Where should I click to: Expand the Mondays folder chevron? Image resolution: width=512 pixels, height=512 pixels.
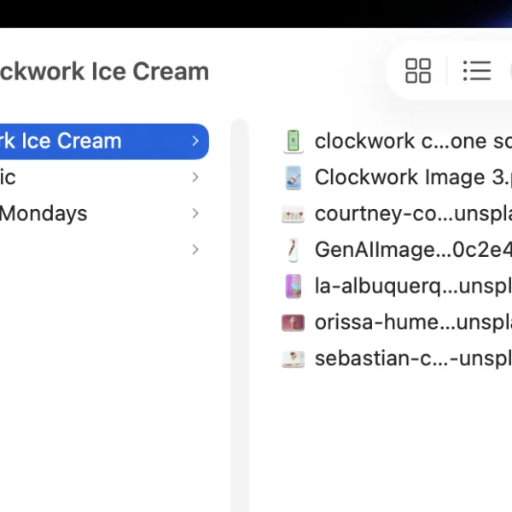[195, 213]
